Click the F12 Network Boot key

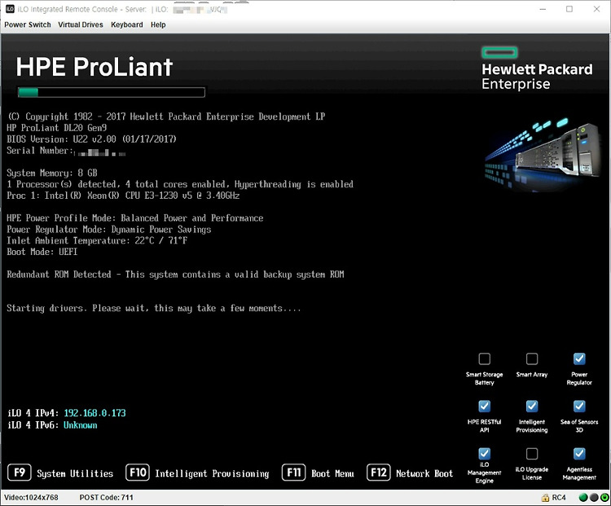tap(378, 473)
